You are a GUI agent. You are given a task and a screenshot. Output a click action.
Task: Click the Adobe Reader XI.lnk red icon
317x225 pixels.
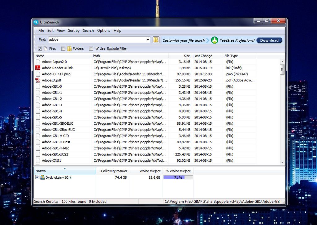click(x=38, y=68)
